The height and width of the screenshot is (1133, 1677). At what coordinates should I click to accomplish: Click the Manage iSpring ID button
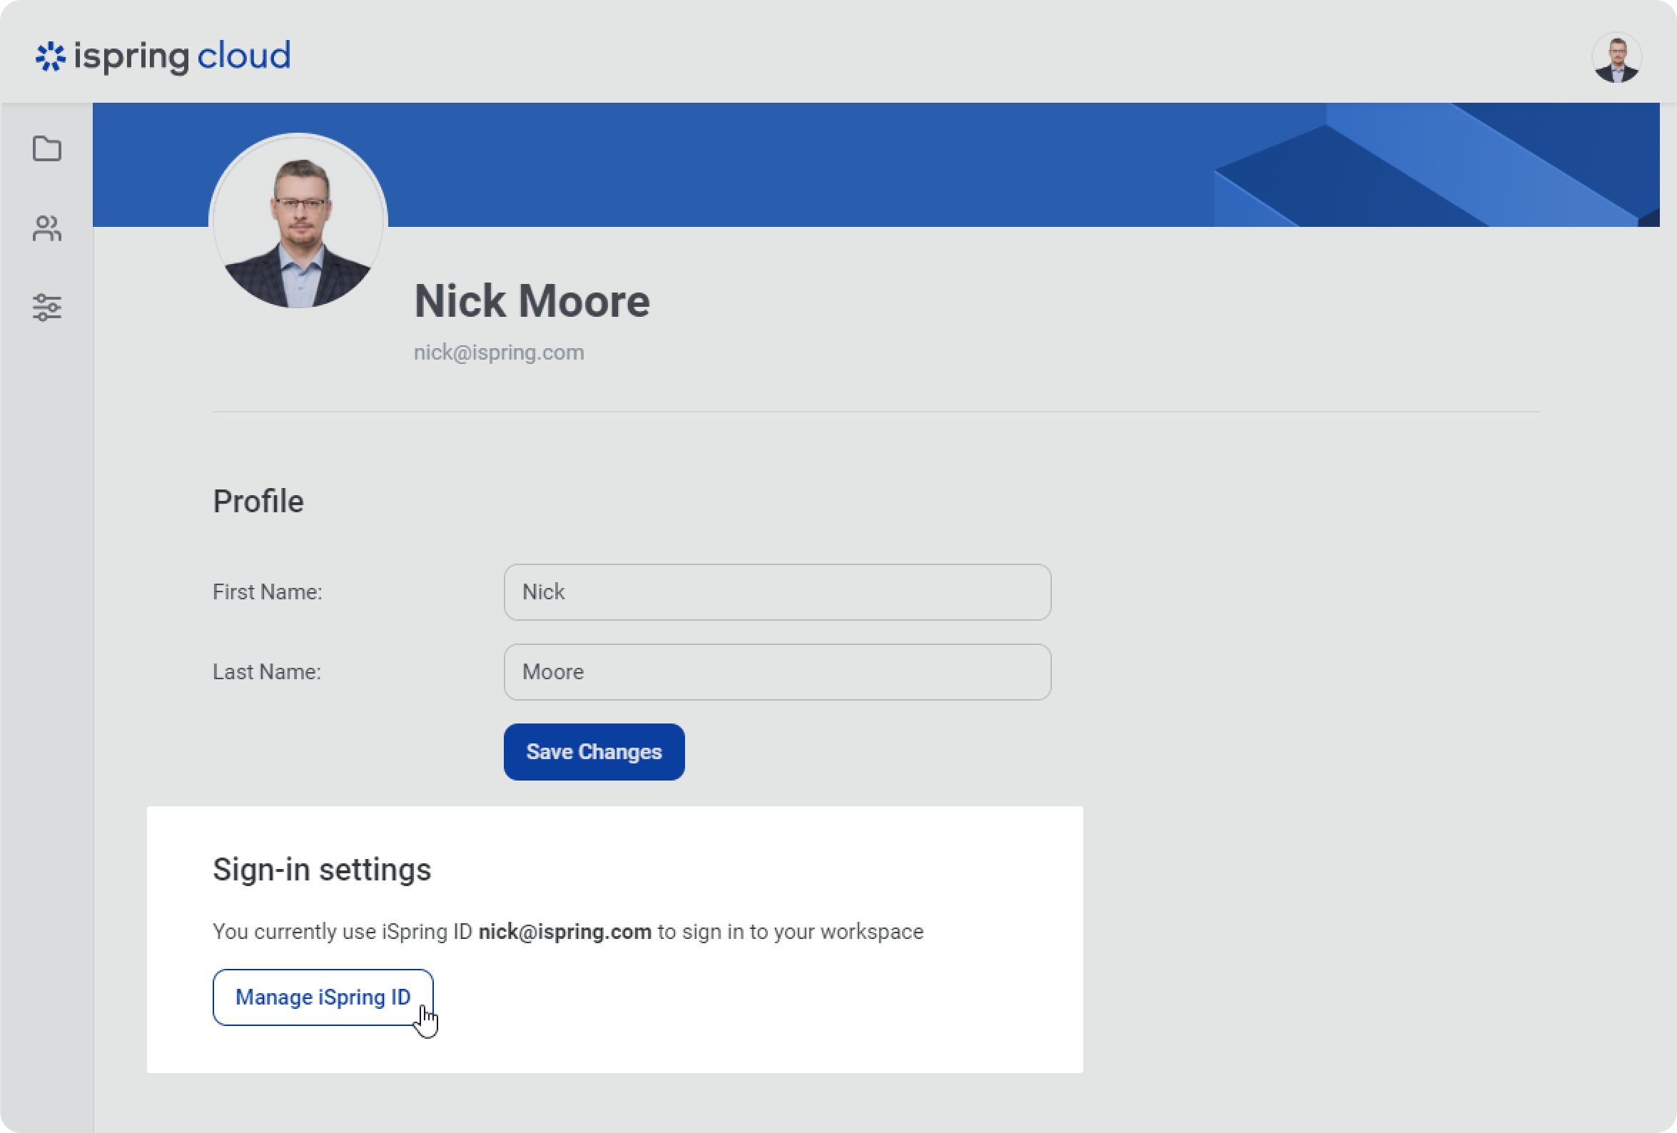(323, 997)
